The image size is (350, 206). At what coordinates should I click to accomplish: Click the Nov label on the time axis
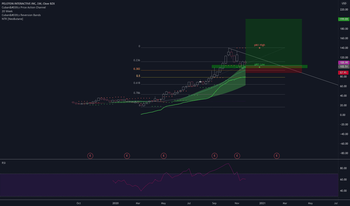pos(237,203)
